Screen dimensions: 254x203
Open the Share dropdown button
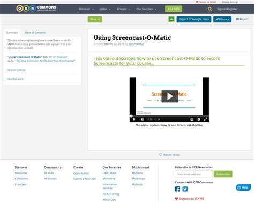click(222, 19)
